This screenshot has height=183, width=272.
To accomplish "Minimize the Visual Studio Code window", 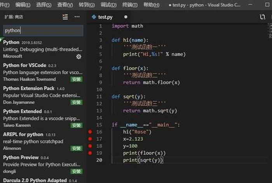I will tap(250, 5).
